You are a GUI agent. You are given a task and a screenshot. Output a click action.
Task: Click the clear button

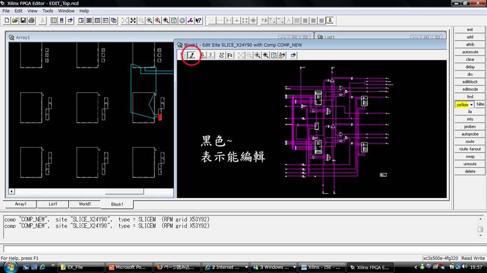[x=469, y=59]
